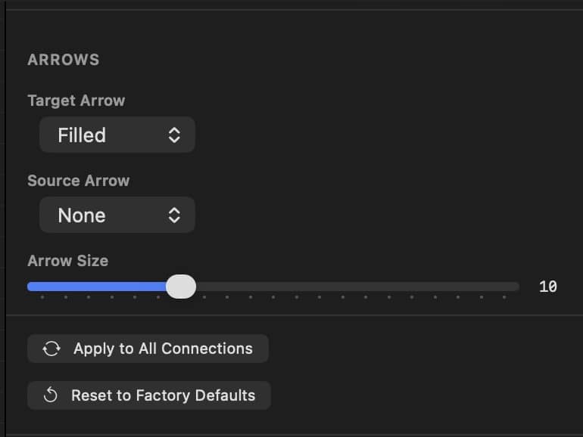Click the Arrow Size value 10

[548, 287]
